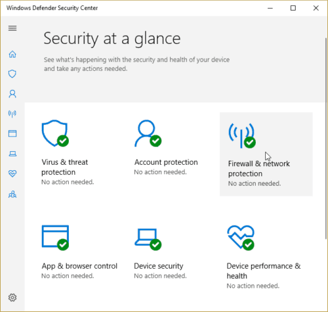328x312 pixels.
Task: Click the 'Security at a glance' heading
Action: [x=112, y=39]
